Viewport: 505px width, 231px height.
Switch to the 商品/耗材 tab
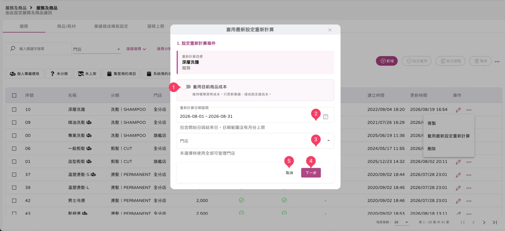coord(66,26)
